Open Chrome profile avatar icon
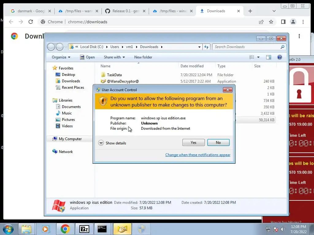Screen dimensions: 314x235 click(x=293, y=22)
